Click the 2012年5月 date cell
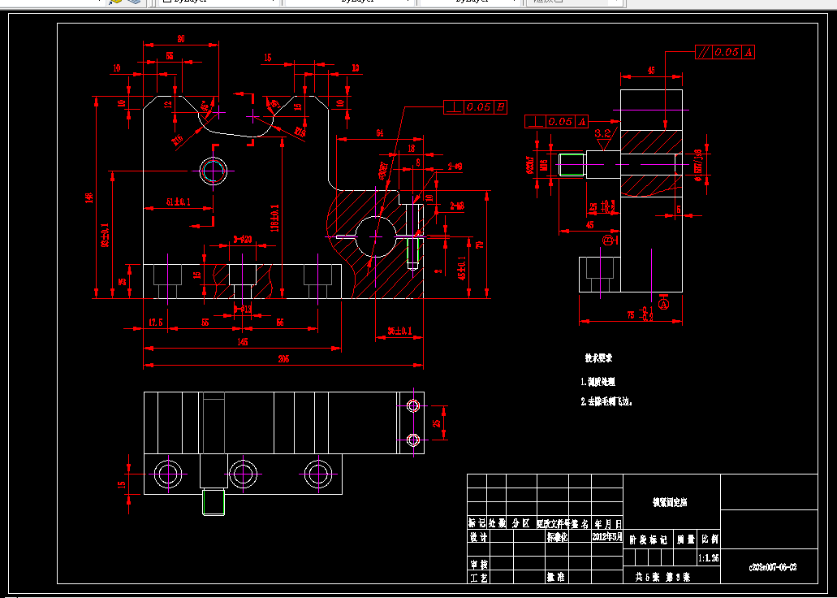The height and width of the screenshot is (598, 837). [607, 536]
